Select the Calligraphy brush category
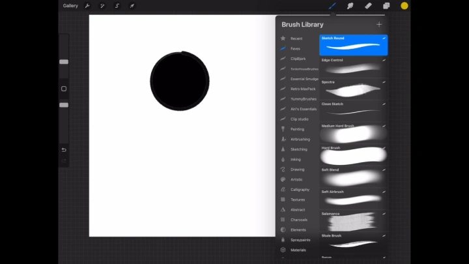469x264 pixels. (300, 190)
